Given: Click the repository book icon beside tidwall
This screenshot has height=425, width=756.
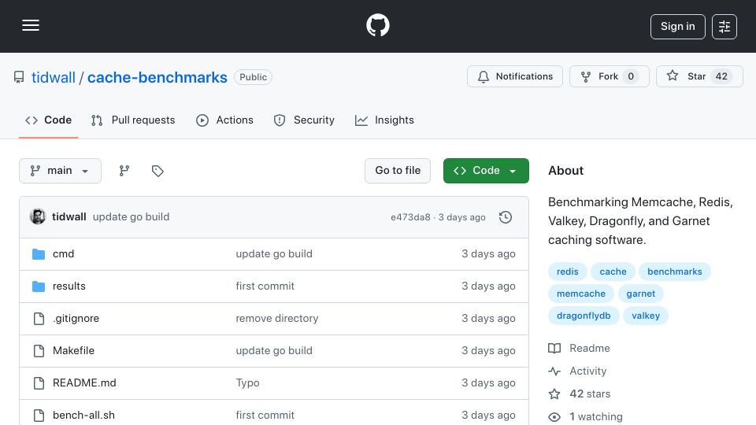Looking at the screenshot, I should click(19, 77).
